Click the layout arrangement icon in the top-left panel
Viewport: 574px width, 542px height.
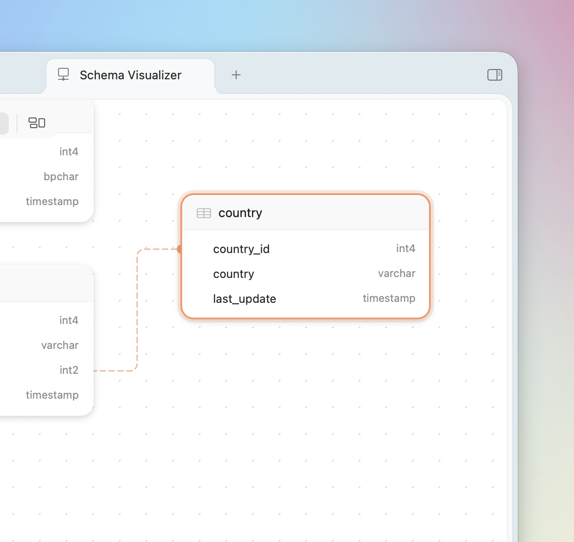tap(37, 123)
